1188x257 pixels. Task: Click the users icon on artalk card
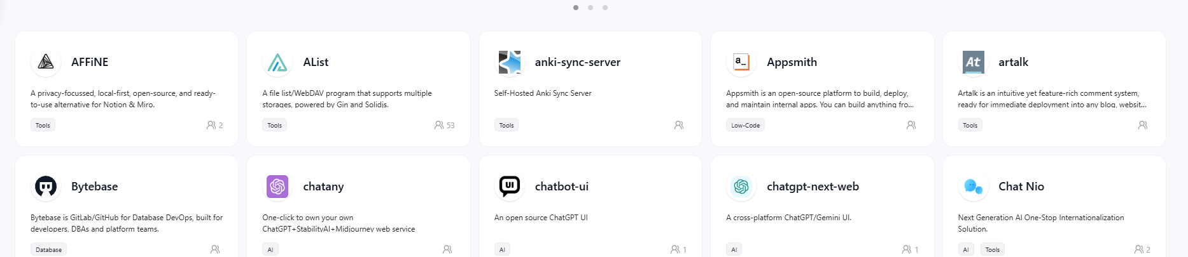(1143, 125)
